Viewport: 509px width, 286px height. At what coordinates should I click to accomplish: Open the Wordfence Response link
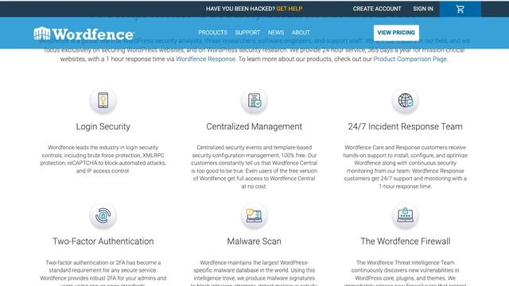[205, 59]
